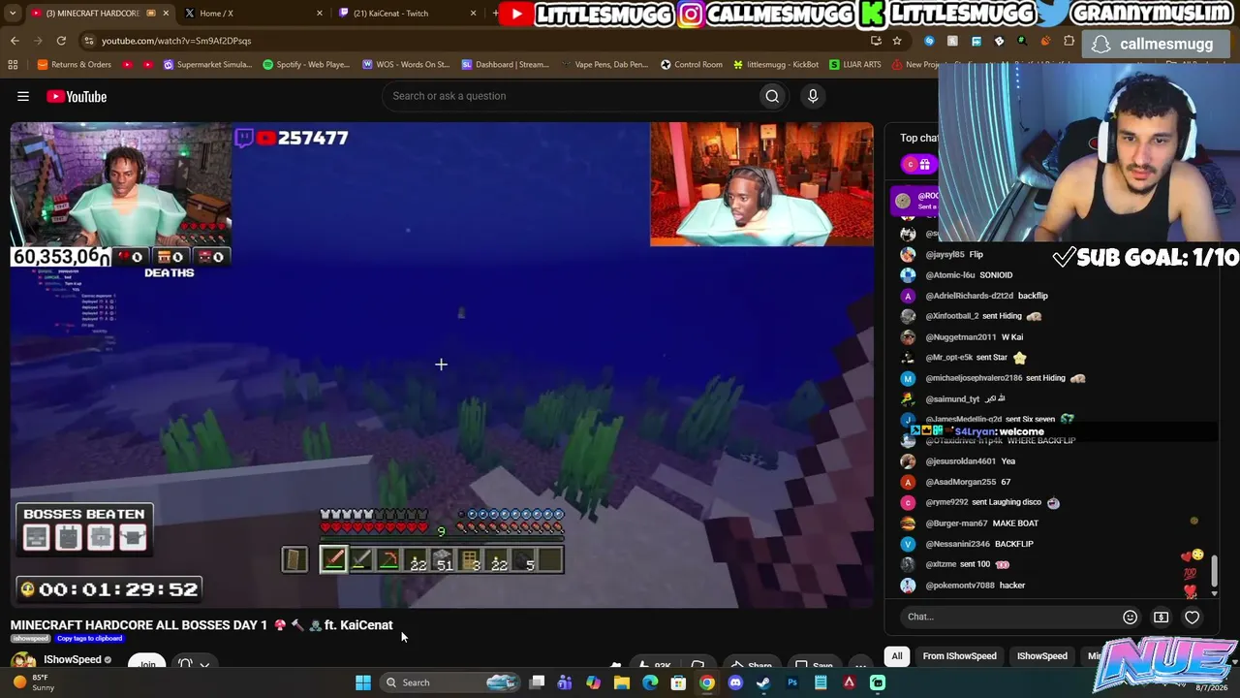Open the Windows Start menu

tap(362, 682)
